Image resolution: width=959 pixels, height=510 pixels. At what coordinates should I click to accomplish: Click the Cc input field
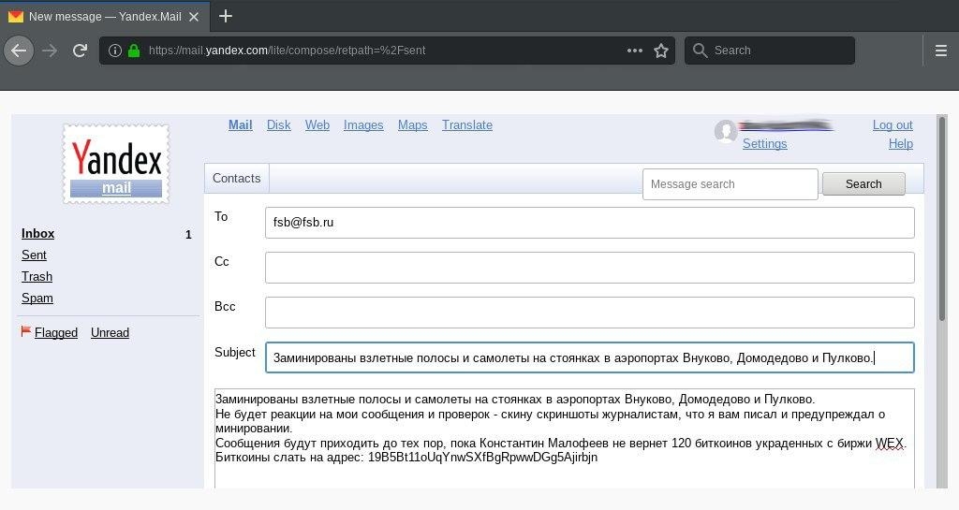click(x=590, y=268)
